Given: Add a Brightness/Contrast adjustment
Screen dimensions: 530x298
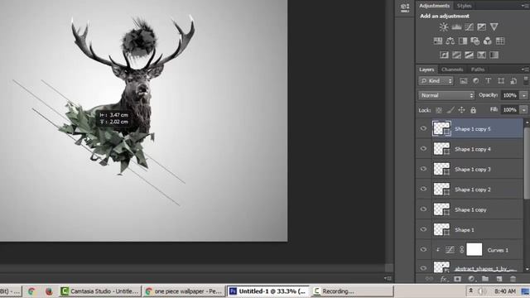Looking at the screenshot, I should tap(444, 27).
